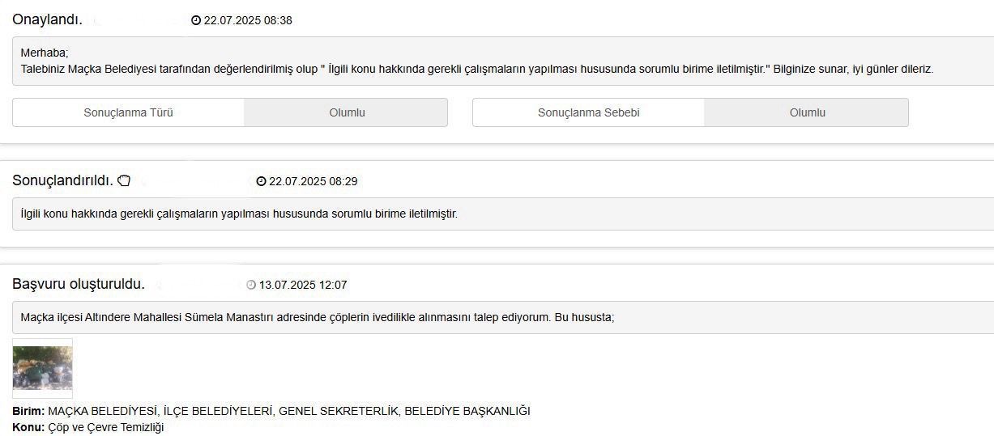Click the 22.07.2025 08:38 timestamp
The image size is (994, 436).
248,20
